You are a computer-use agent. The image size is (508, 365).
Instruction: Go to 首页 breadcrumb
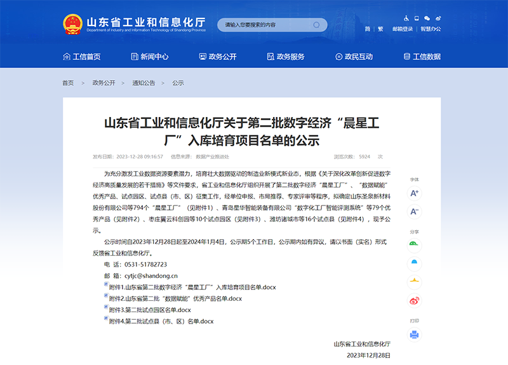(68, 83)
